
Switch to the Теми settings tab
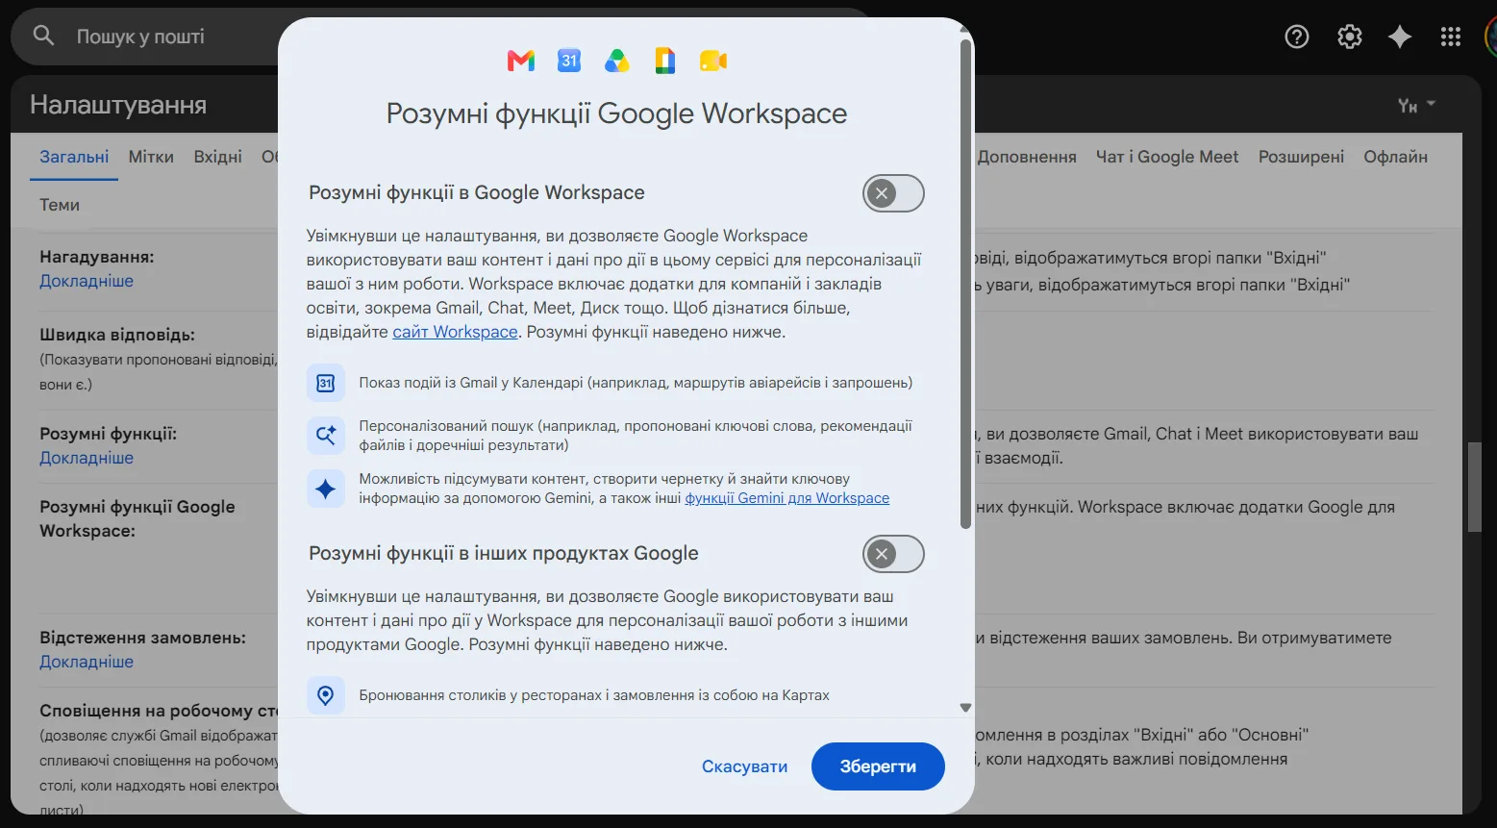60,205
